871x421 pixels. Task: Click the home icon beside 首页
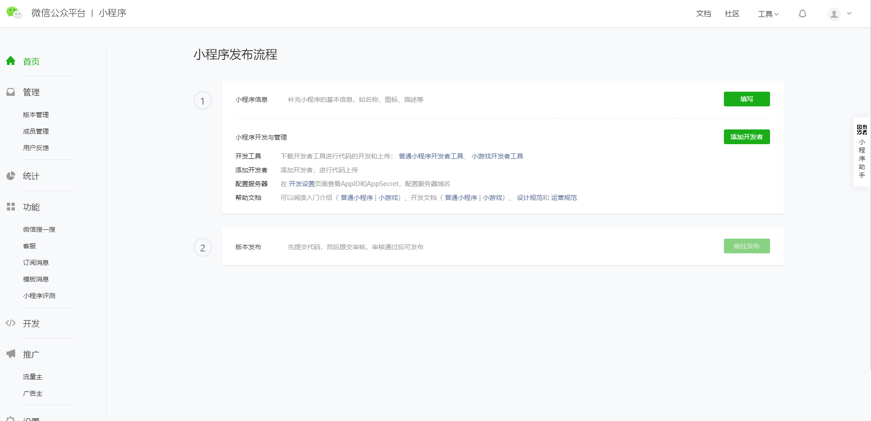pos(11,61)
